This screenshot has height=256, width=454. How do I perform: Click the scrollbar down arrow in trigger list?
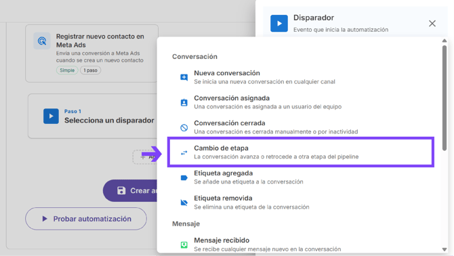[445, 249]
